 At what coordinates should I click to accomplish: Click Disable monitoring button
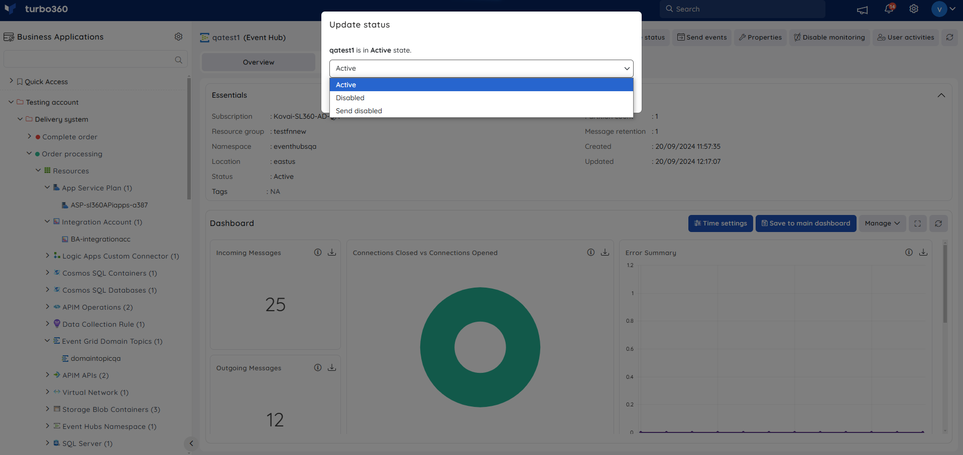[829, 37]
